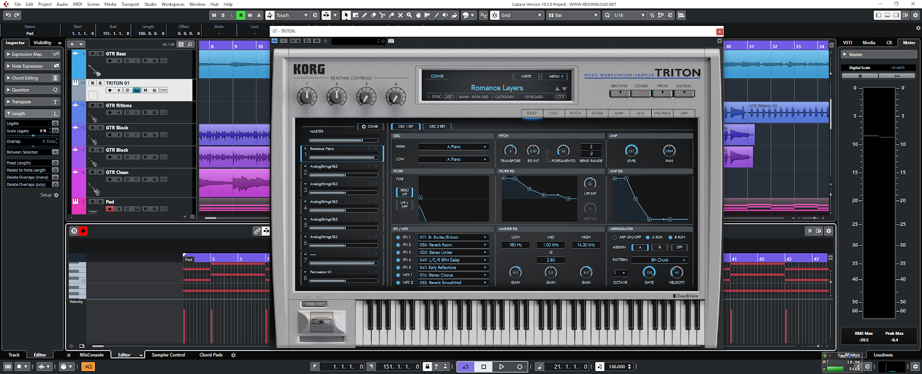Toggle the lock icon beside right locator

coord(427,367)
